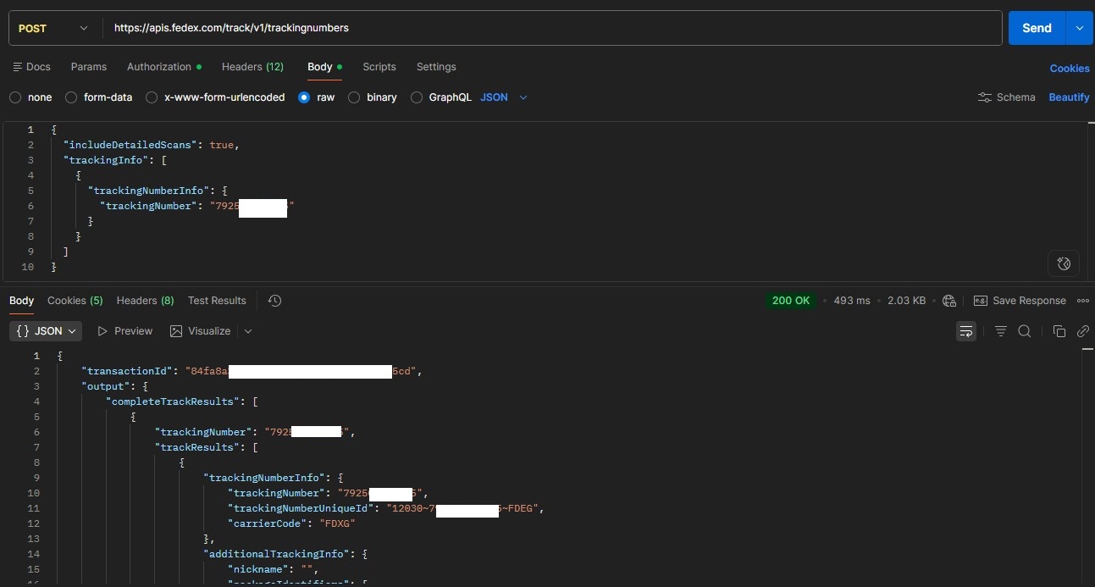
Task: Click the Schema button
Action: pyautogui.click(x=1006, y=97)
